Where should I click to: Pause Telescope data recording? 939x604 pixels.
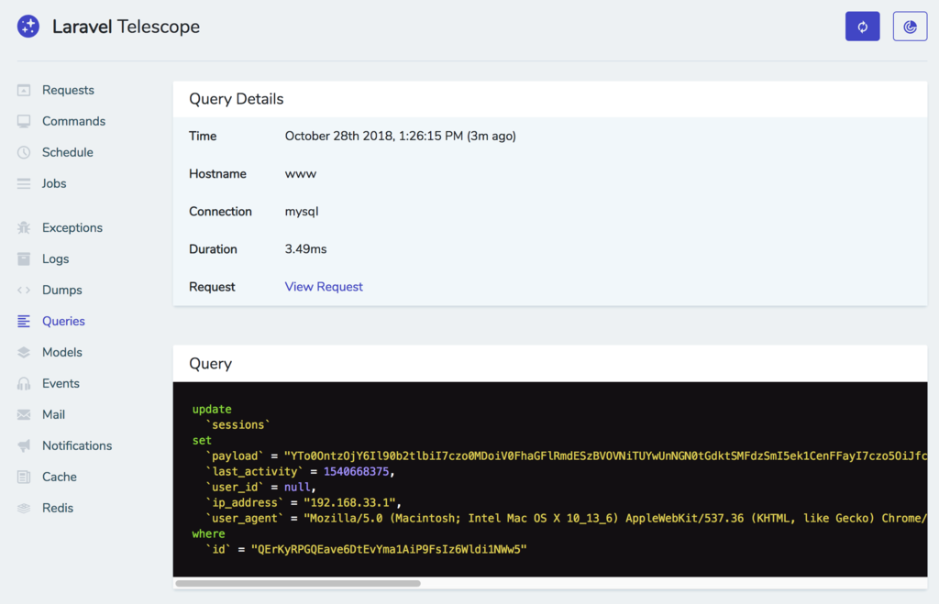tap(862, 26)
